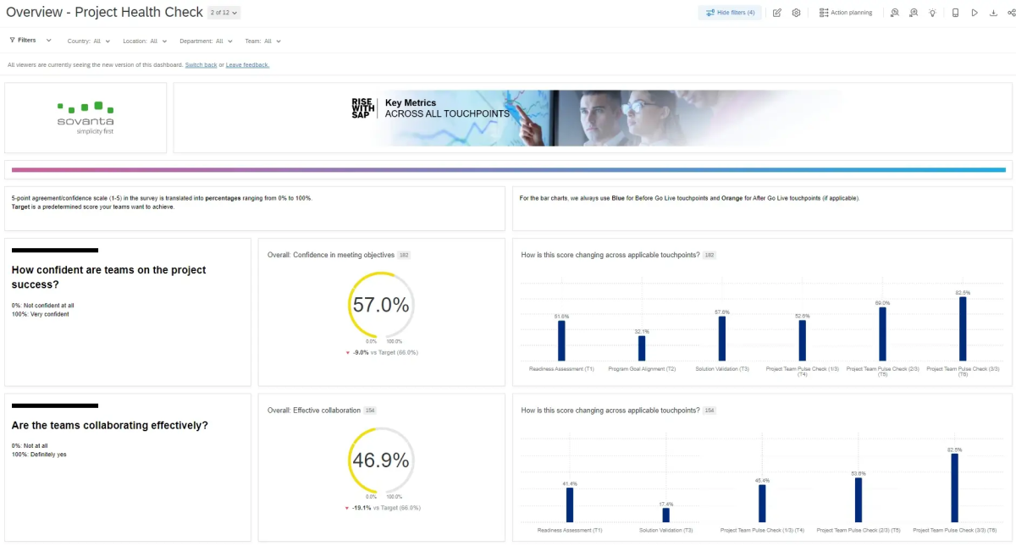Click the lightbulb insights icon
Viewport: 1016px width, 546px height.
932,13
